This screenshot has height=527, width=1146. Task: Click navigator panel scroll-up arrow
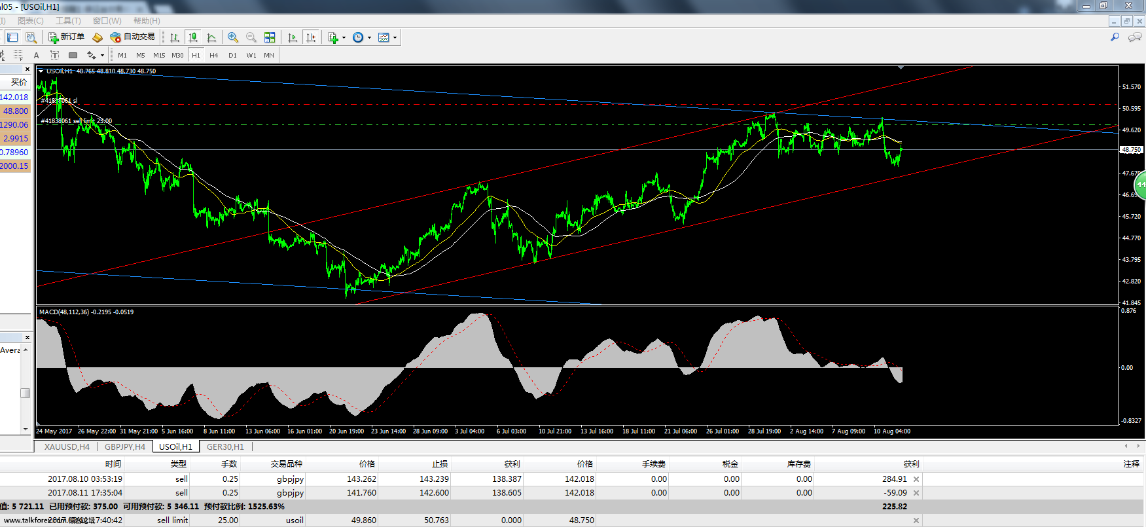point(26,350)
